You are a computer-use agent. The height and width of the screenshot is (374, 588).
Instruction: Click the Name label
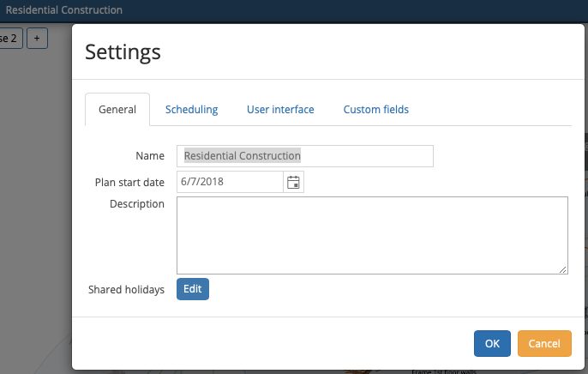[x=150, y=155]
